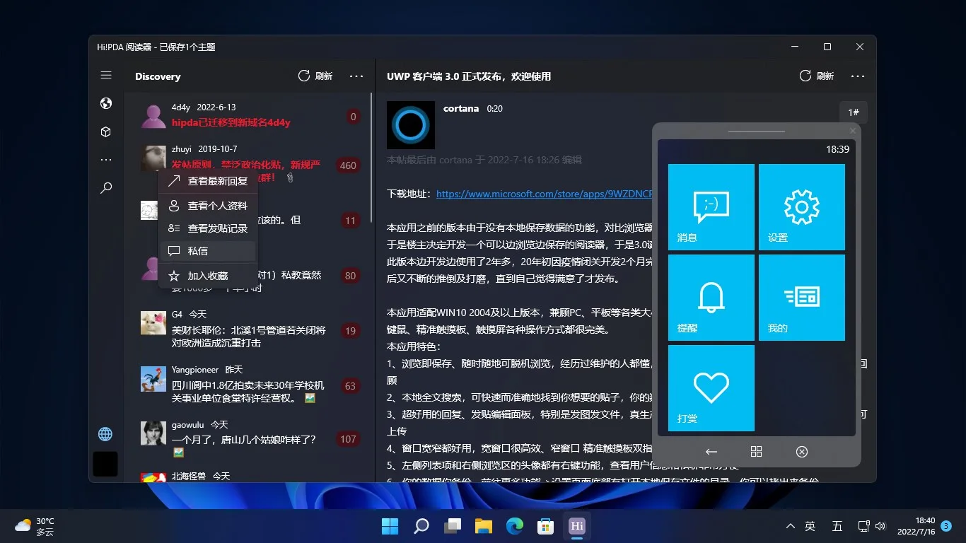Click 4d4y user avatar in list
This screenshot has height=543, width=966.
153,116
